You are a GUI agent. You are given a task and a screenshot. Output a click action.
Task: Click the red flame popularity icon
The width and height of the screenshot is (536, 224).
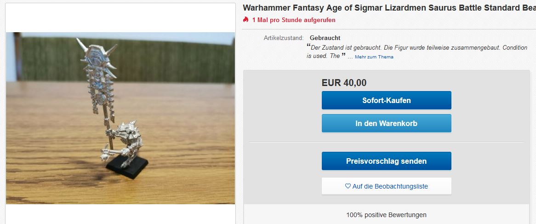[246, 20]
